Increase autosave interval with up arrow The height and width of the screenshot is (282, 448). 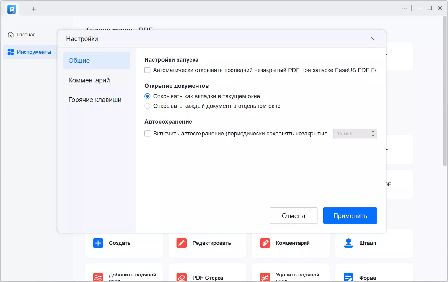tap(373, 131)
